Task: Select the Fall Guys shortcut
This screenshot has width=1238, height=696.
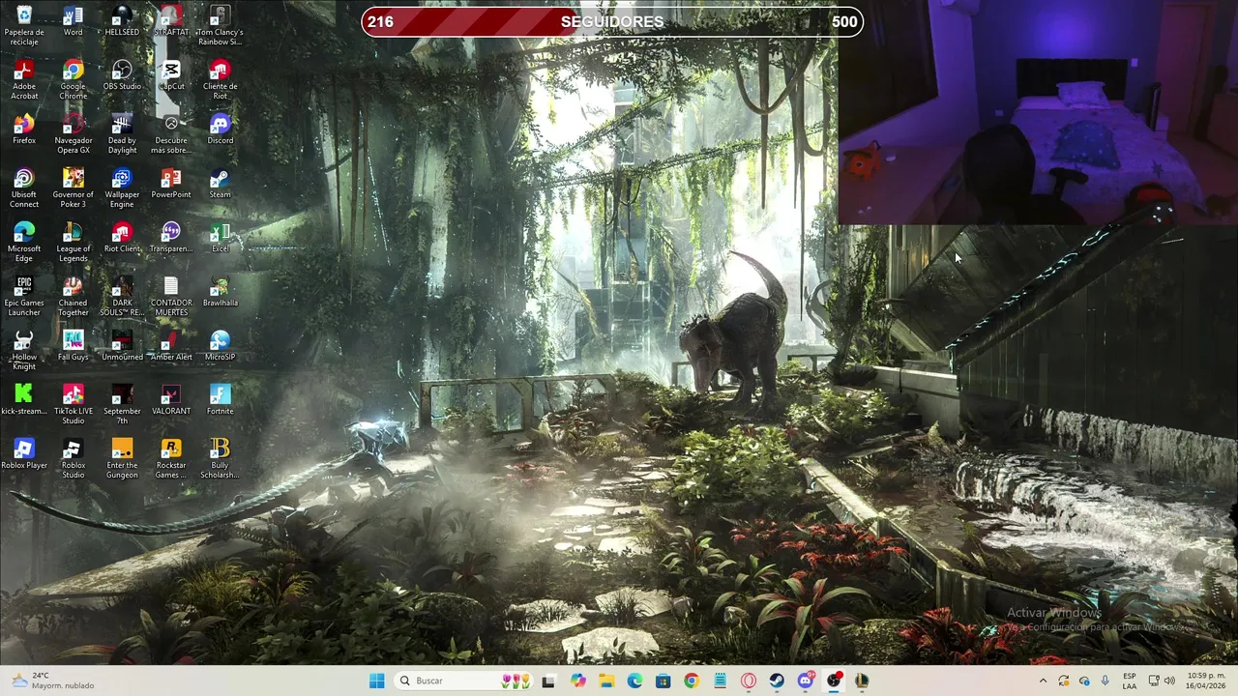Action: tap(73, 346)
